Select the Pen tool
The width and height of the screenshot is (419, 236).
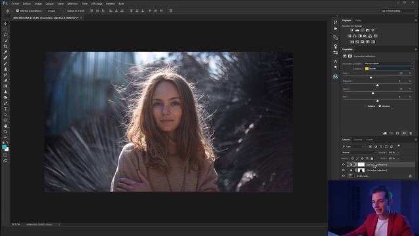[5, 104]
